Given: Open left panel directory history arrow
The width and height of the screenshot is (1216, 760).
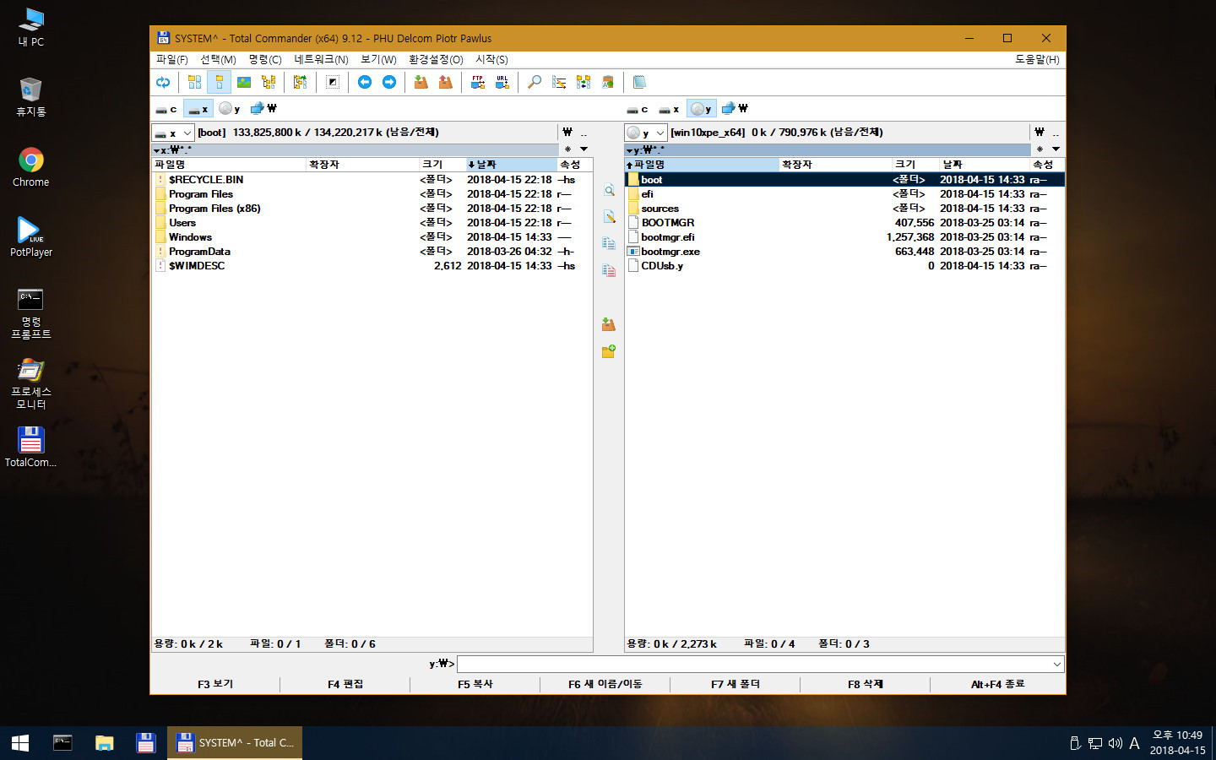Looking at the screenshot, I should (584, 149).
